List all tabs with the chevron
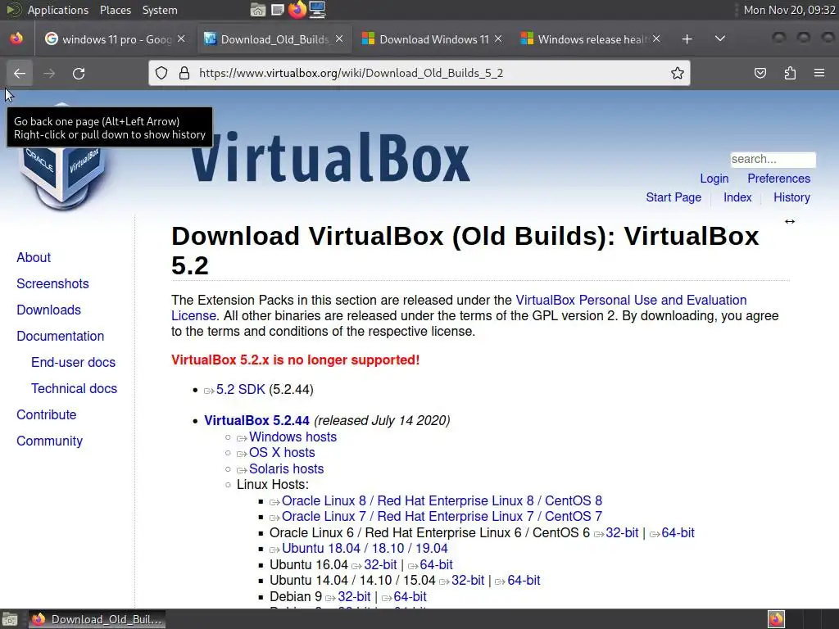The height and width of the screenshot is (629, 839). tap(720, 38)
